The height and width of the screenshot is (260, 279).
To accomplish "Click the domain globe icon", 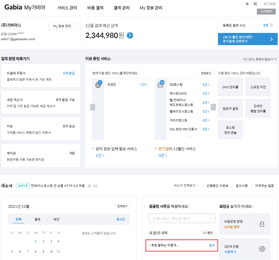I will point(98,85).
